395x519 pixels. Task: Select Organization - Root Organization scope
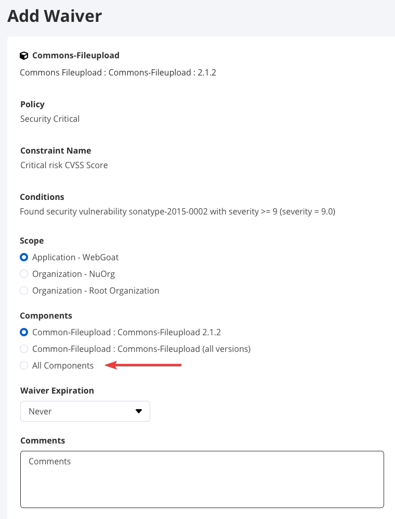(24, 290)
